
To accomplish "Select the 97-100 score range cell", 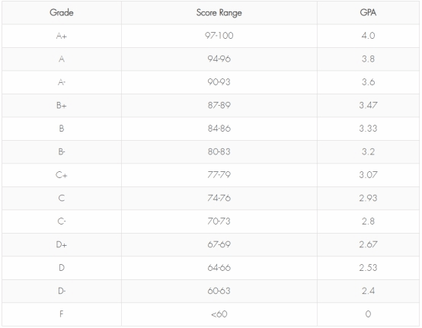I will [219, 36].
